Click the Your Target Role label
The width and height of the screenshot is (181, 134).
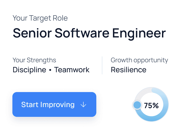tap(40, 18)
